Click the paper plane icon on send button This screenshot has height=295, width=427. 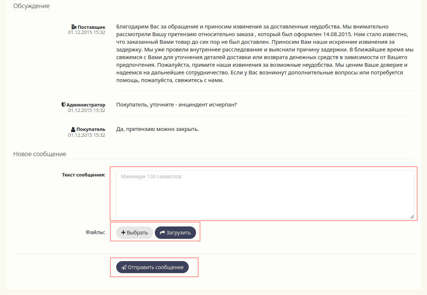click(x=124, y=267)
